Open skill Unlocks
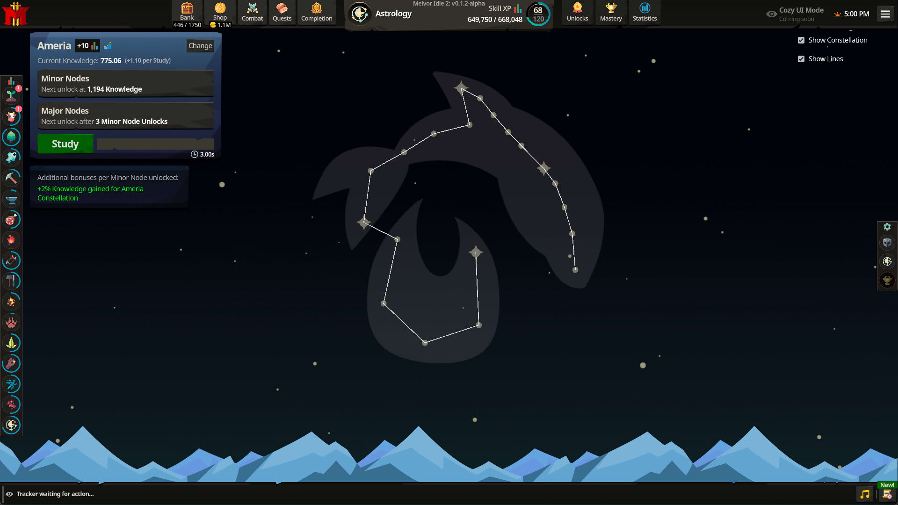 (577, 13)
